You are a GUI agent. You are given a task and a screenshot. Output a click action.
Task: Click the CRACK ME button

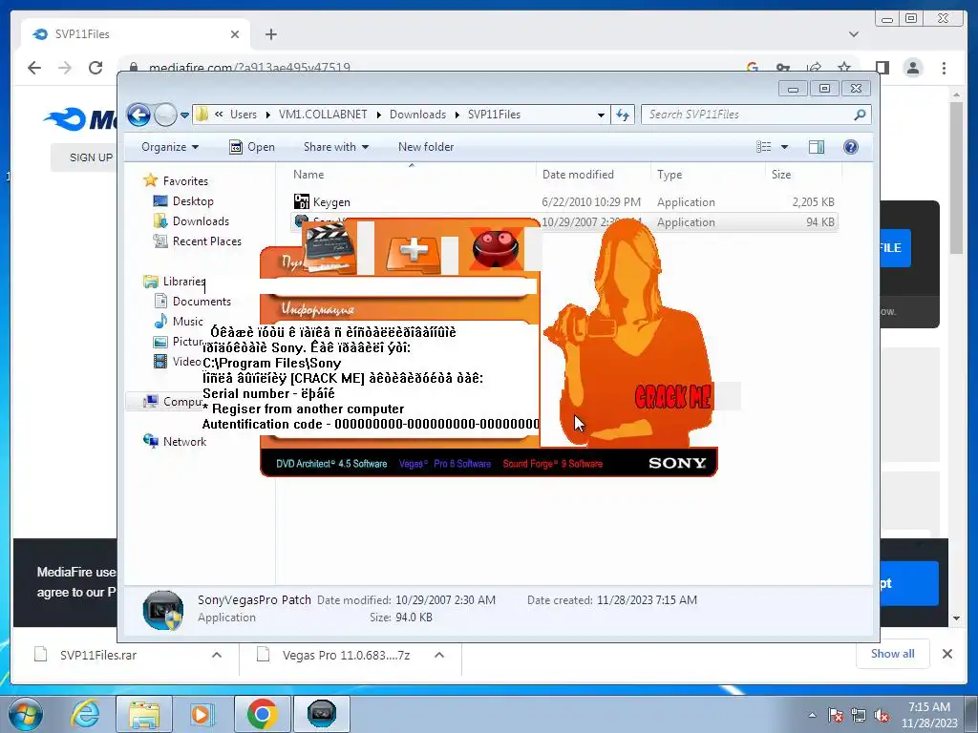pos(672,396)
